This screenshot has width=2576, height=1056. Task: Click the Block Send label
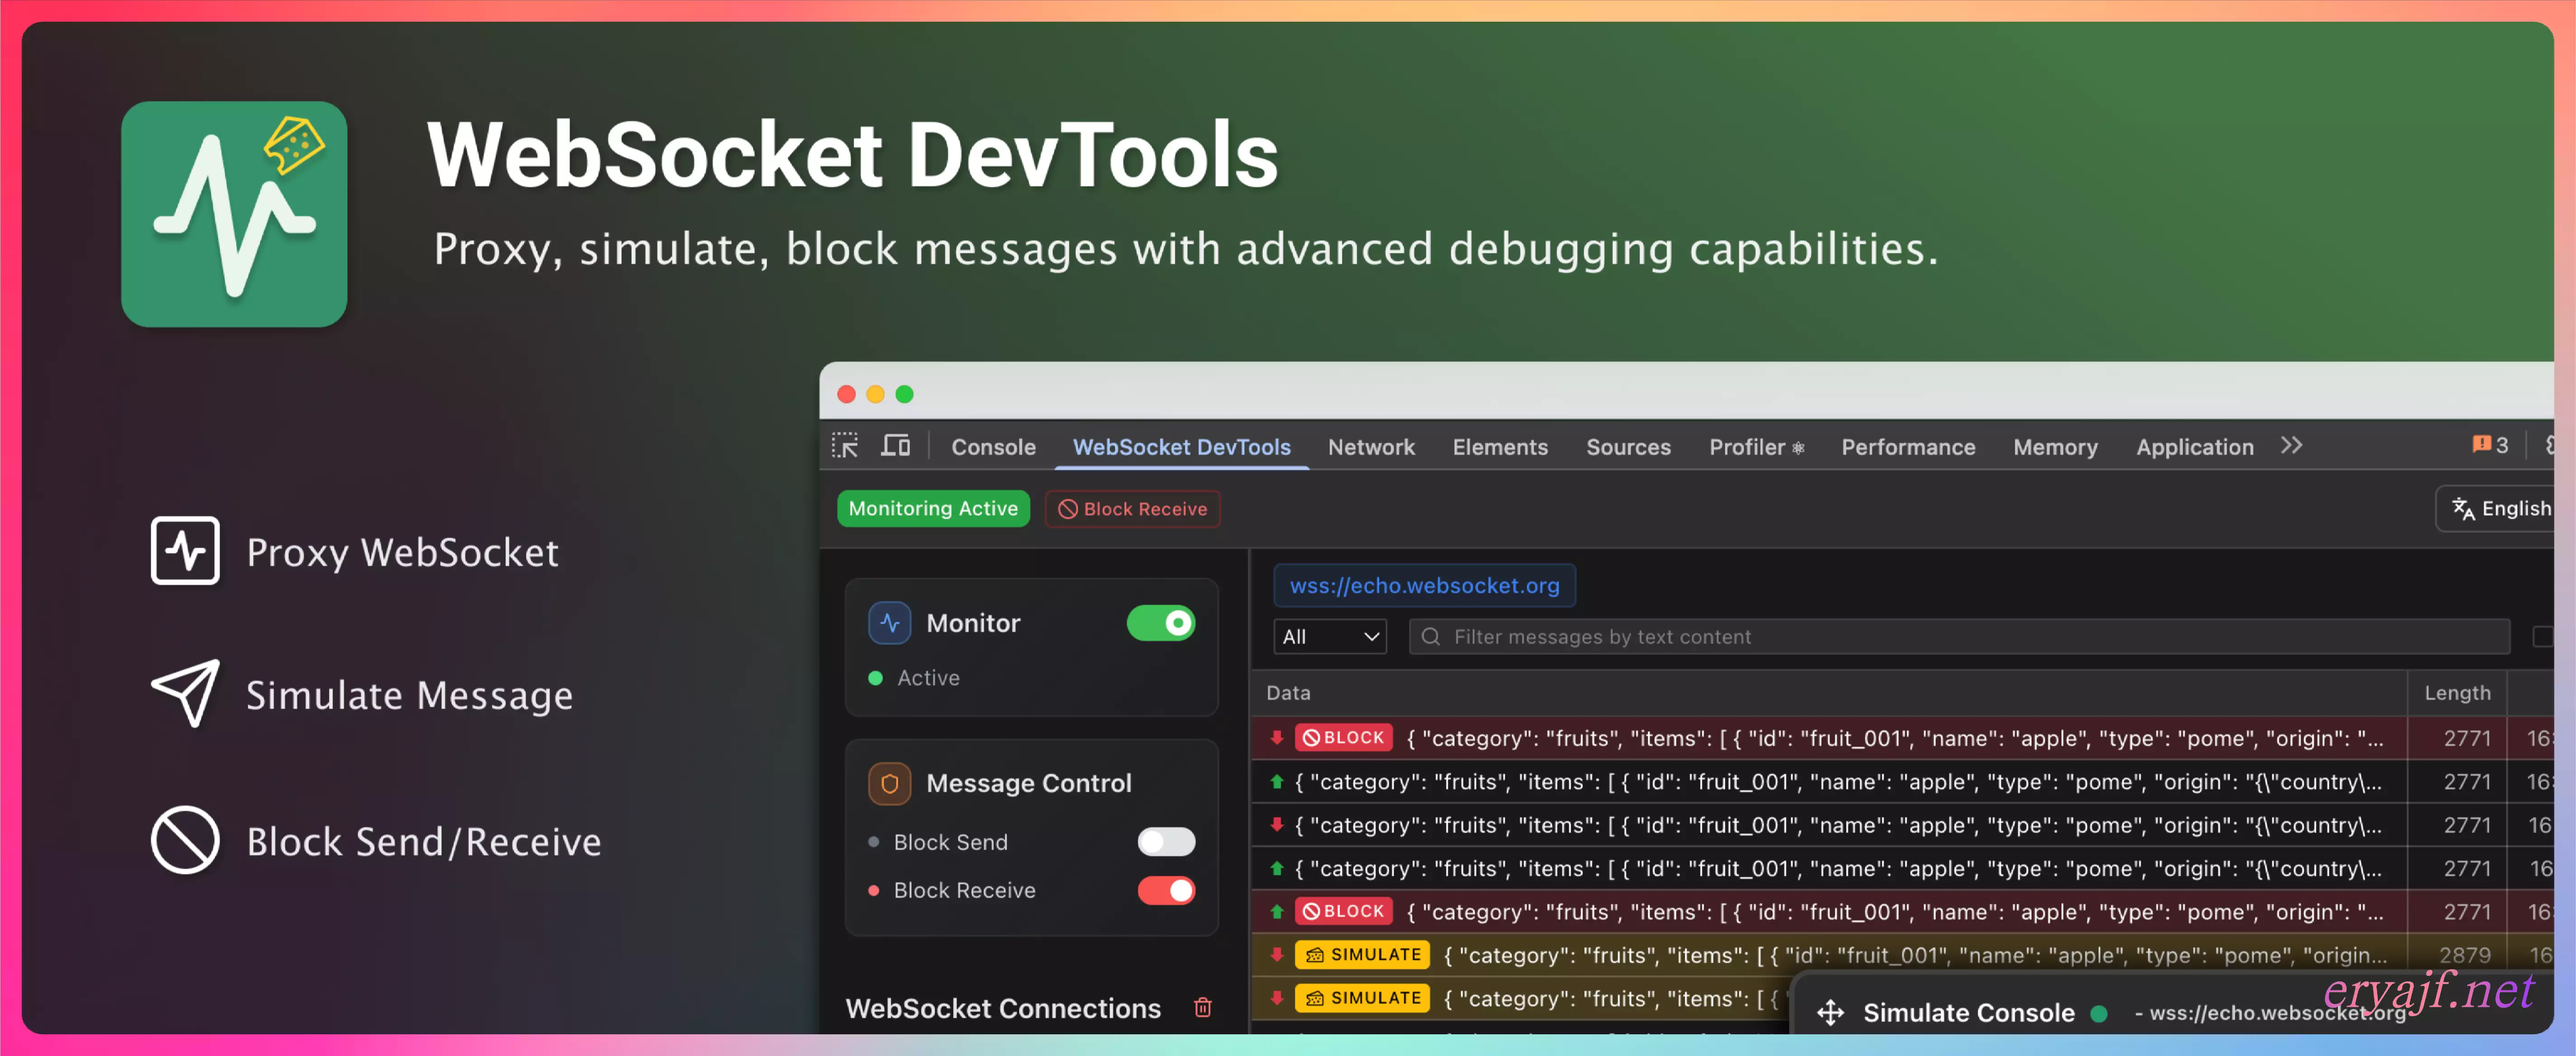click(950, 842)
